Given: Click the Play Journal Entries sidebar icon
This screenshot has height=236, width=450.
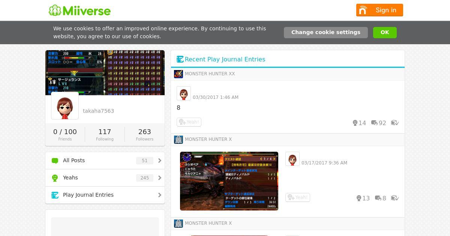Looking at the screenshot, I should click(55, 195).
